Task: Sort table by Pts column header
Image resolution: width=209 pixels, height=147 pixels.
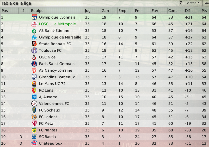Action: [205, 11]
